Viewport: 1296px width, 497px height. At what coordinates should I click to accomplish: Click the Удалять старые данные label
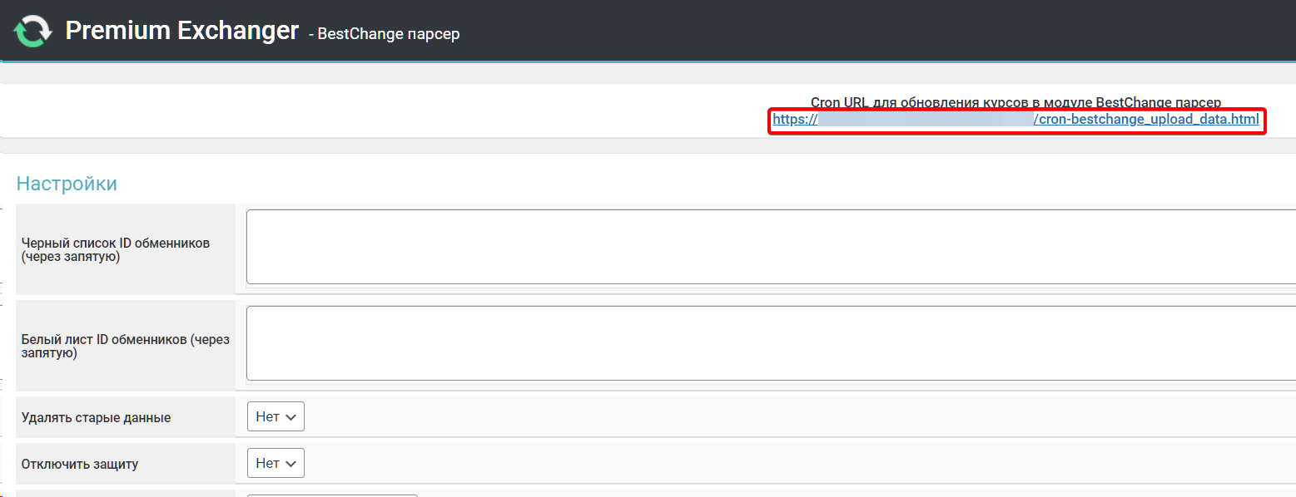(x=96, y=417)
